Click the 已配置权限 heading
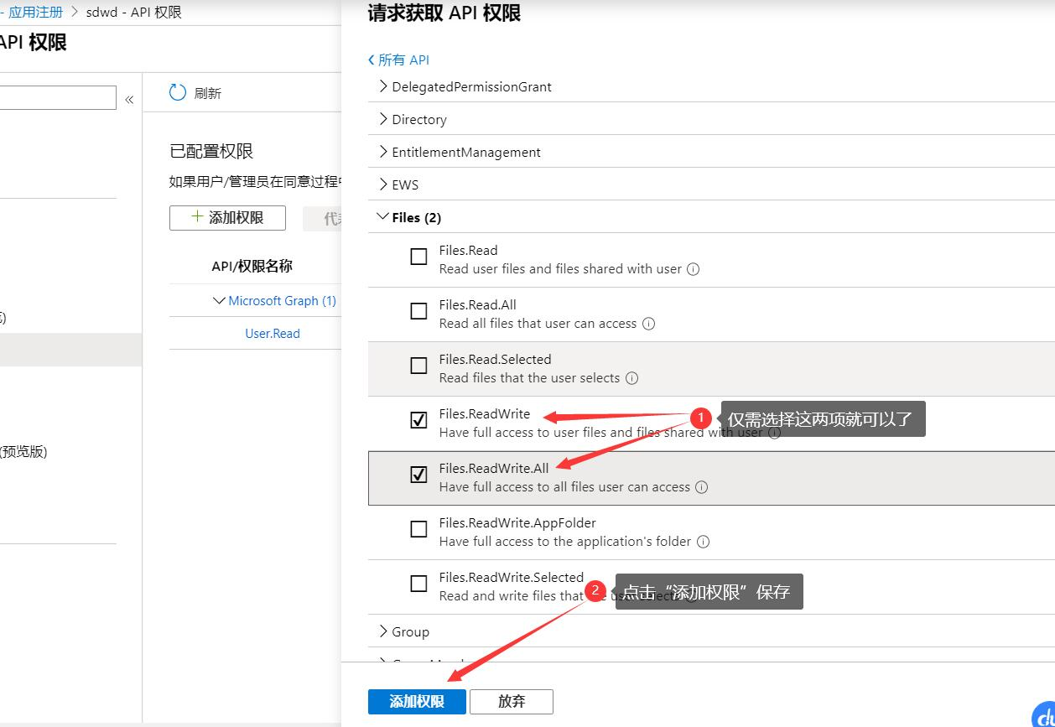This screenshot has height=727, width=1055. coord(211,151)
